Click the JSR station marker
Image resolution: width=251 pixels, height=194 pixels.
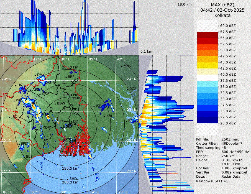click(94, 106)
